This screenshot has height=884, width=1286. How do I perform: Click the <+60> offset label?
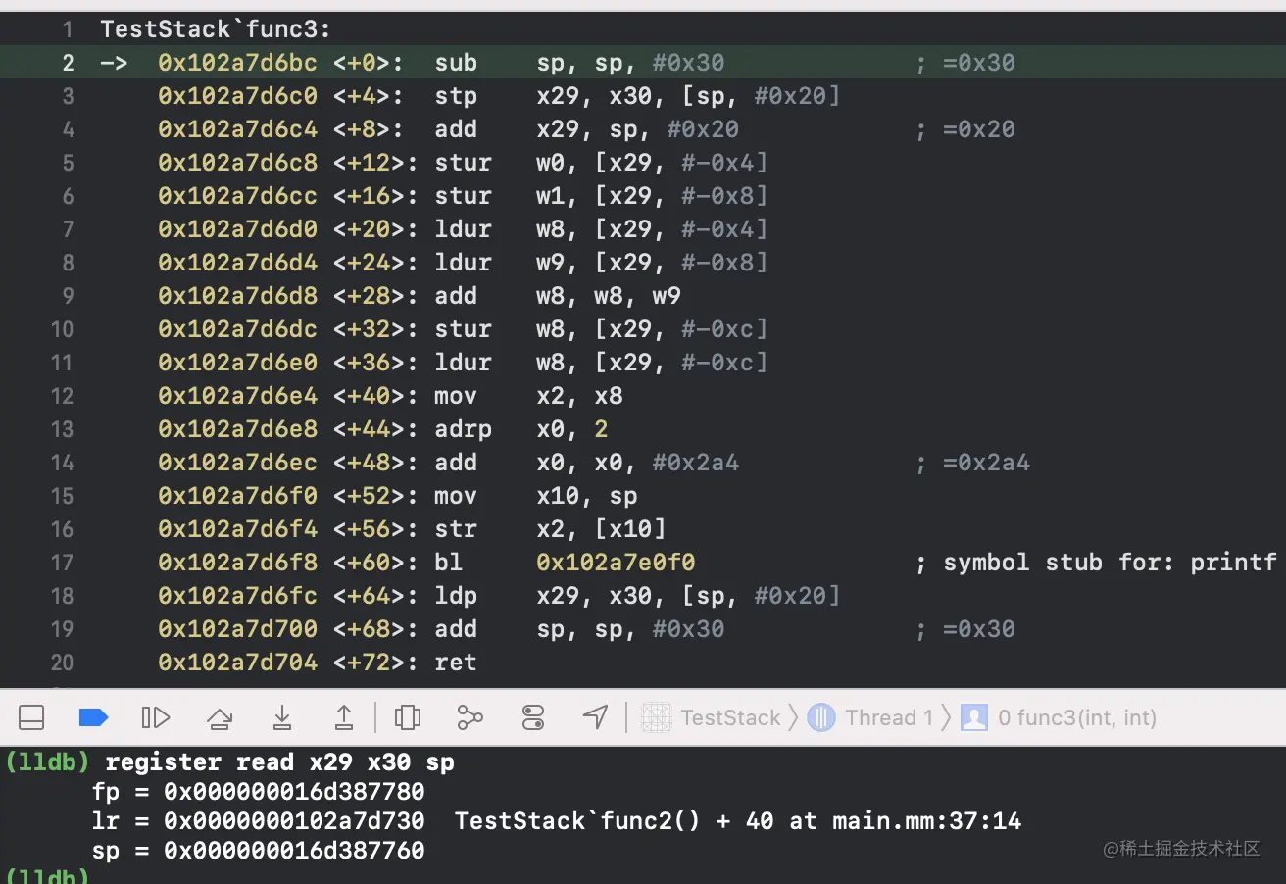tap(369, 563)
